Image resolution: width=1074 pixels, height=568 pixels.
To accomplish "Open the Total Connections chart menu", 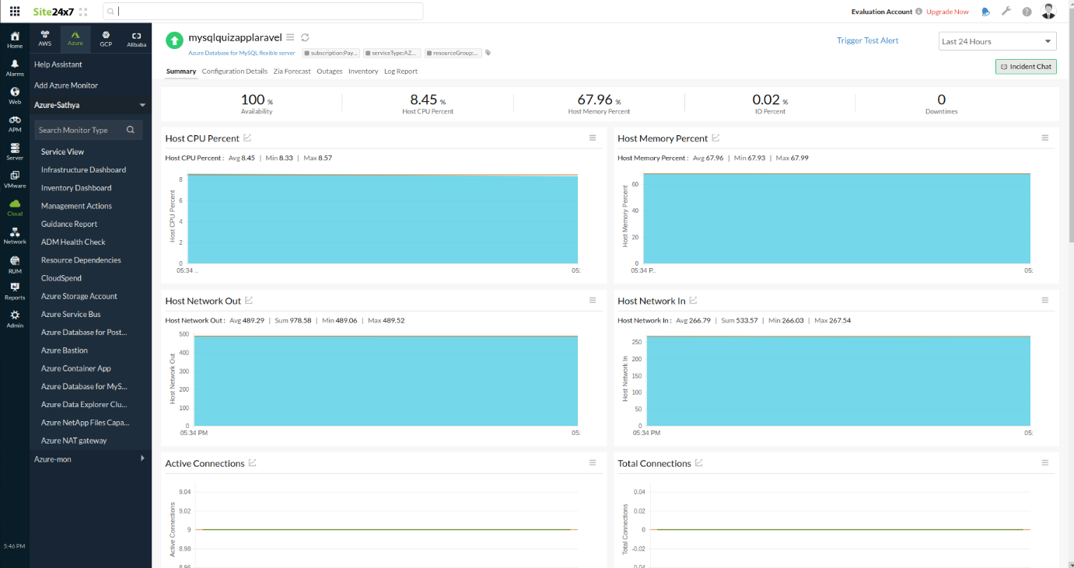I will [1045, 462].
